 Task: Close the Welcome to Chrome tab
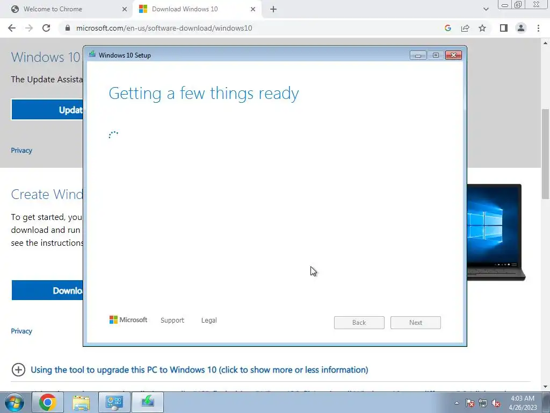tap(125, 9)
